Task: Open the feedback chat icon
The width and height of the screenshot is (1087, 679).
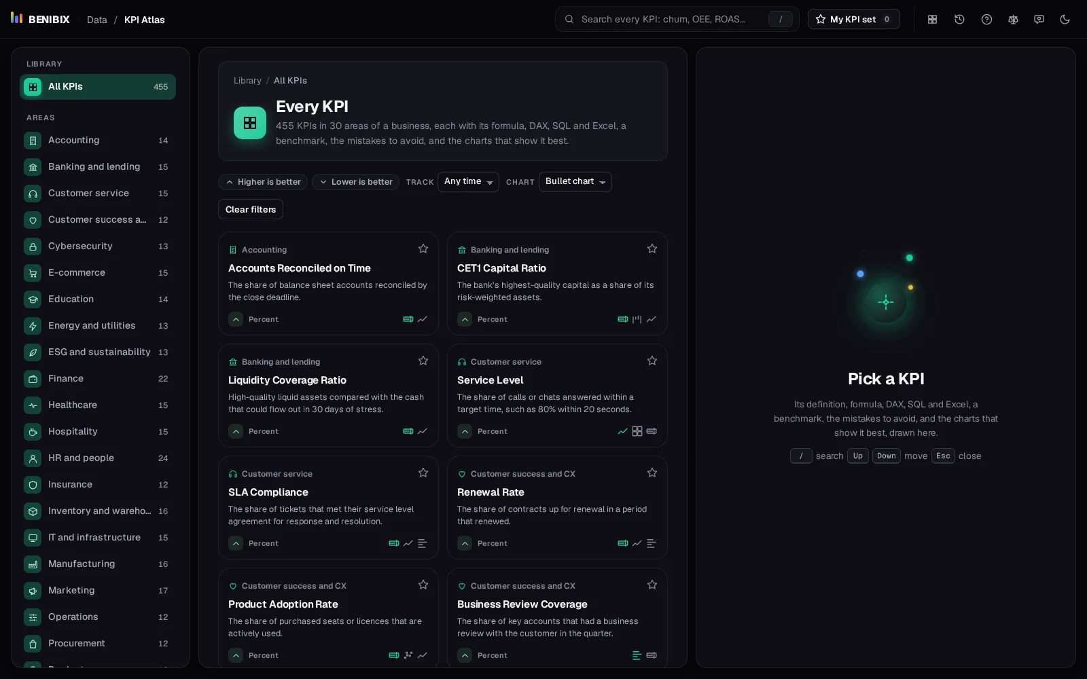Action: click(x=1039, y=20)
